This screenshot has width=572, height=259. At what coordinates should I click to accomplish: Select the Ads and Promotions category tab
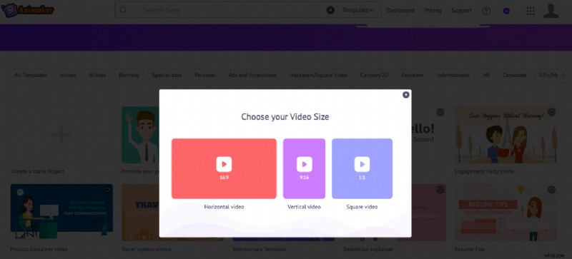[252, 75]
